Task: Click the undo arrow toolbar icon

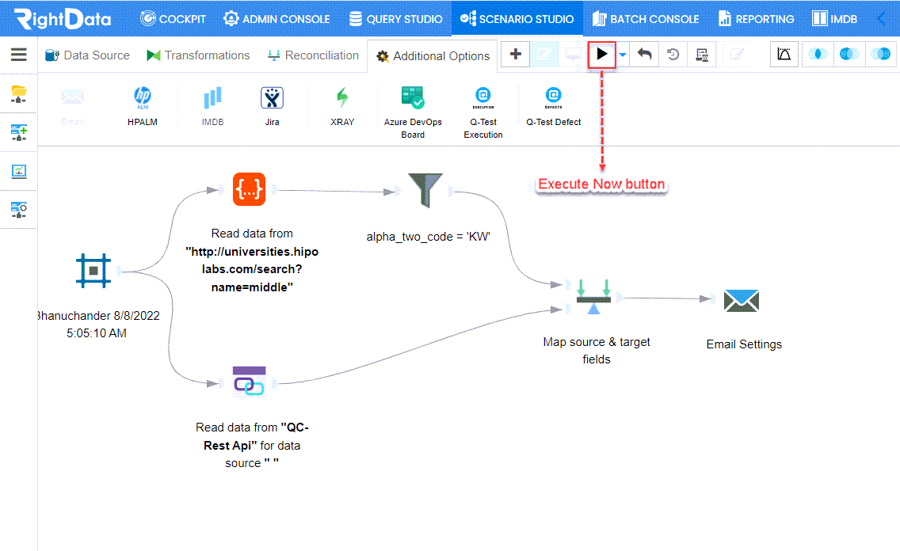Action: (645, 55)
